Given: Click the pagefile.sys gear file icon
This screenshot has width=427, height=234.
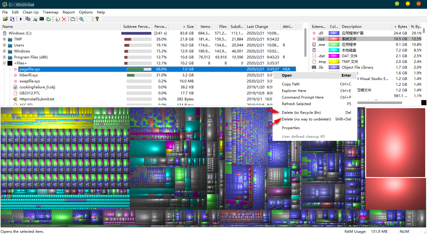Looking at the screenshot, I should (x=16, y=69).
